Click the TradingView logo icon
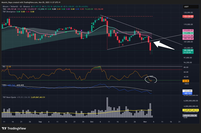 click(x=4, y=128)
